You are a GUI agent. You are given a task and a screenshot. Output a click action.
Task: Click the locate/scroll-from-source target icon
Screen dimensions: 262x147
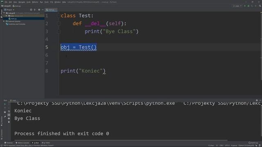pyautogui.click(x=31, y=10)
